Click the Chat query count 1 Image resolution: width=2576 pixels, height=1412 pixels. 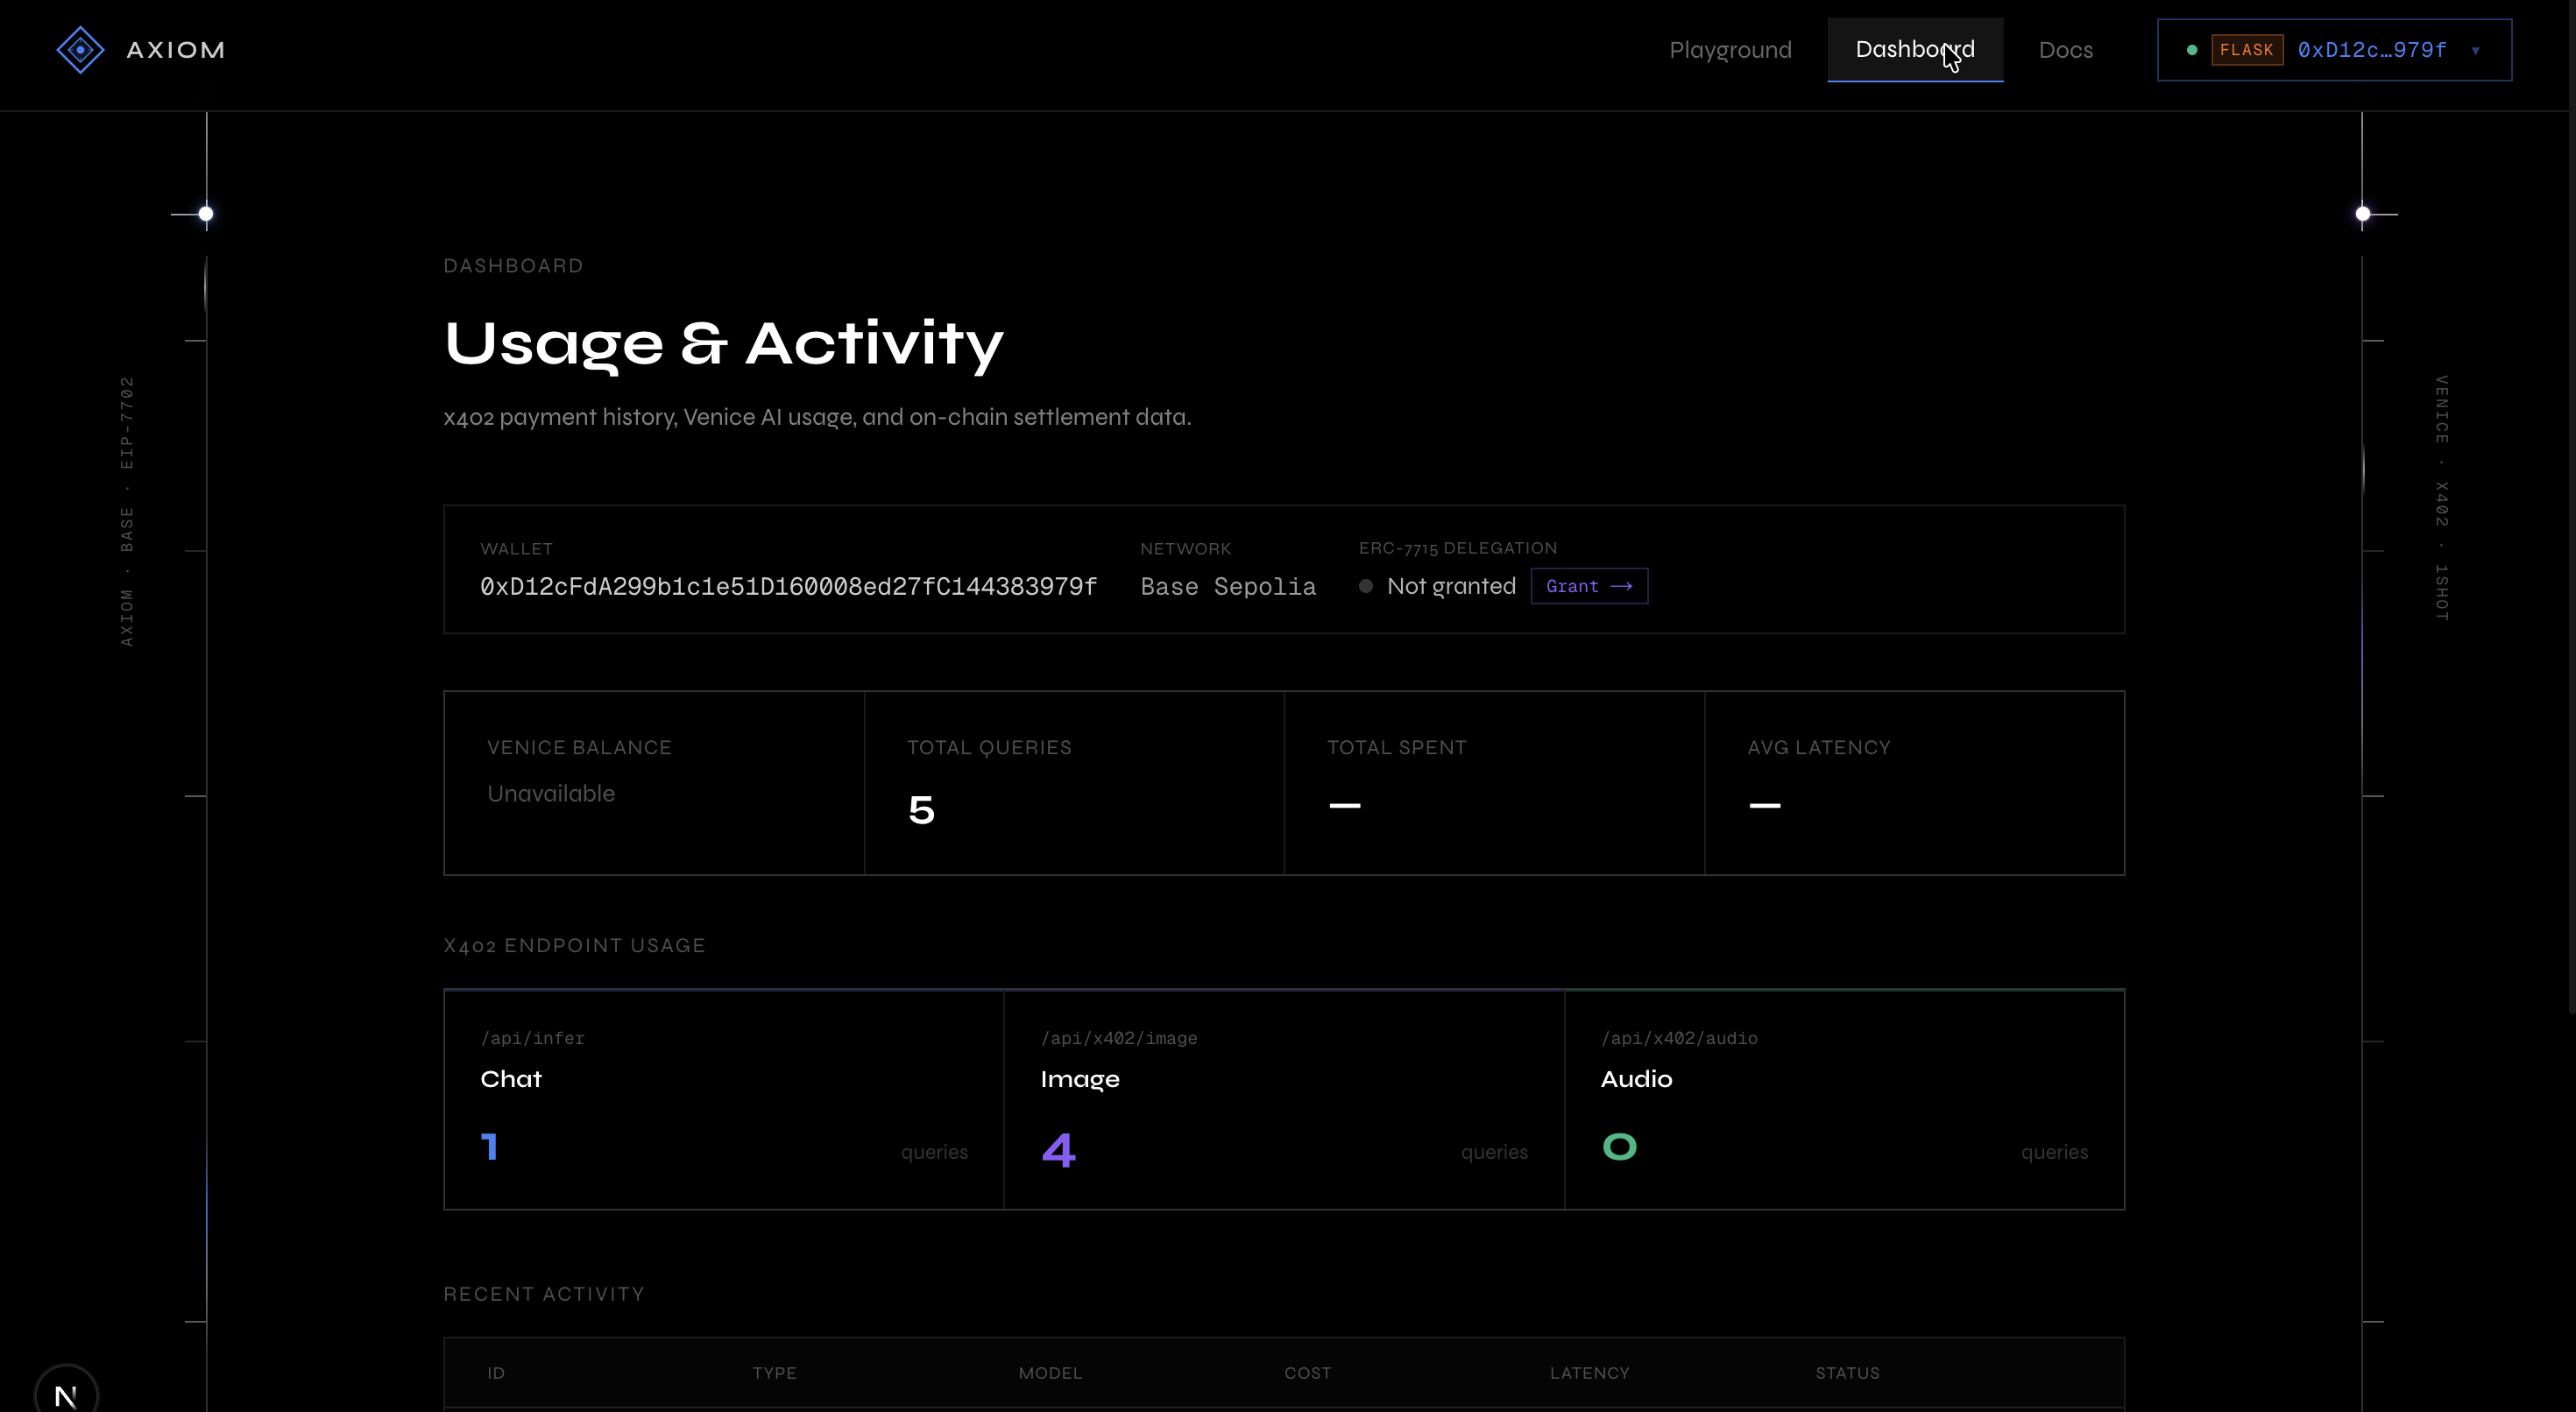[x=489, y=1147]
